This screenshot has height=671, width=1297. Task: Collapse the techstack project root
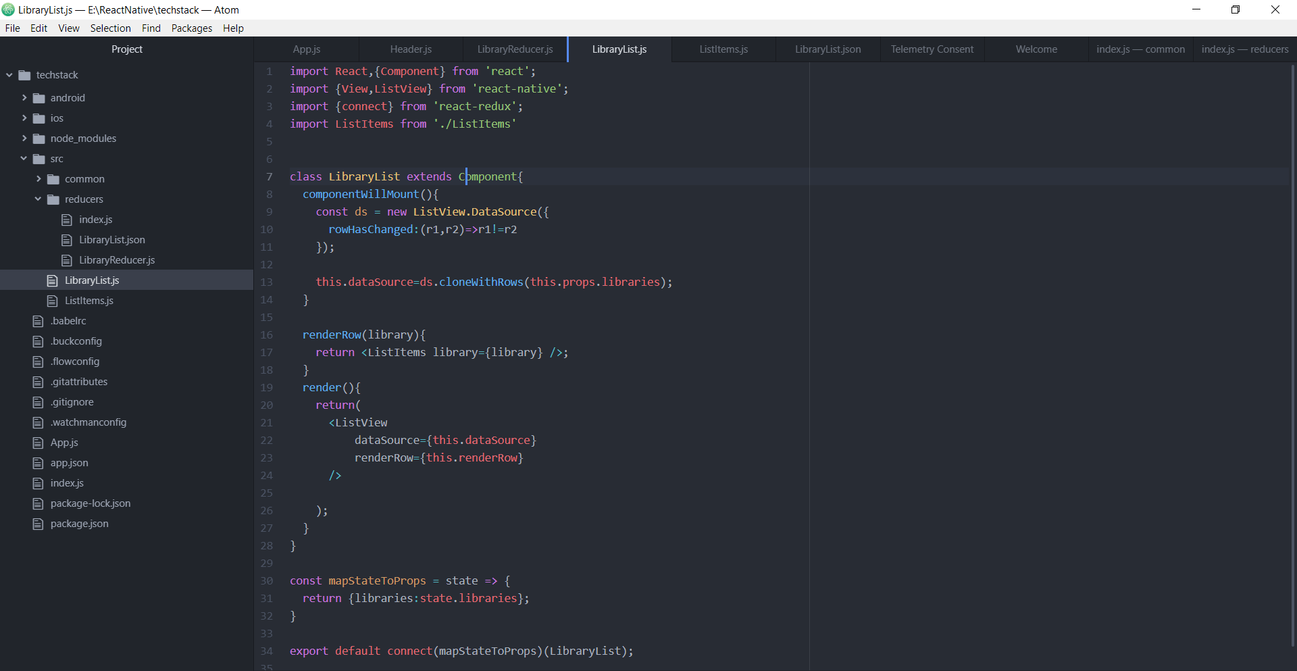click(9, 75)
